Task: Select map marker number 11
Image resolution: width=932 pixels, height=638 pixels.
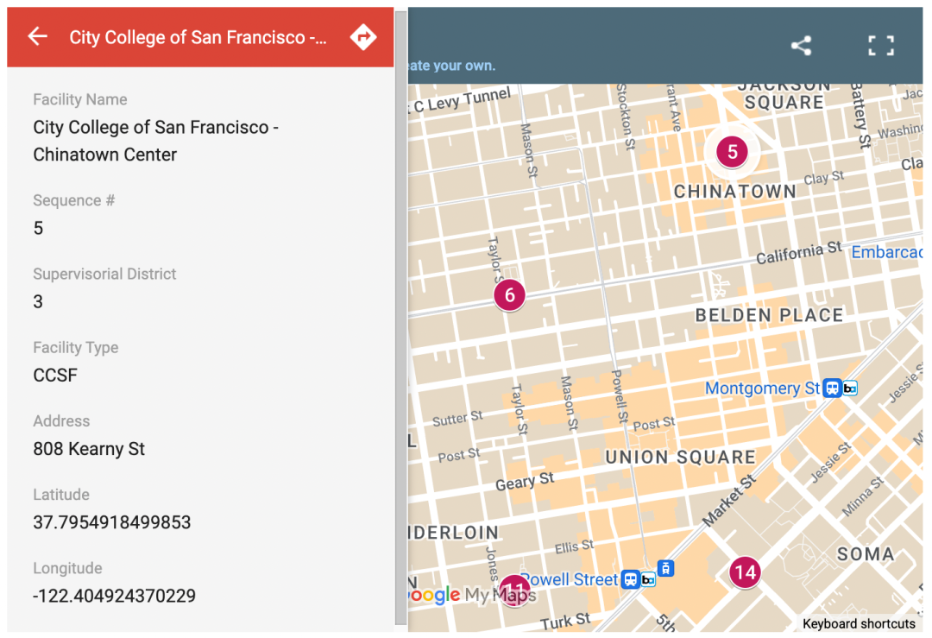Action: coord(514,590)
